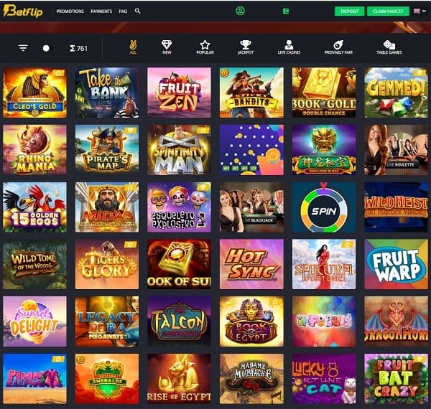Toggle the white circle switch beside filter

[x=46, y=48]
